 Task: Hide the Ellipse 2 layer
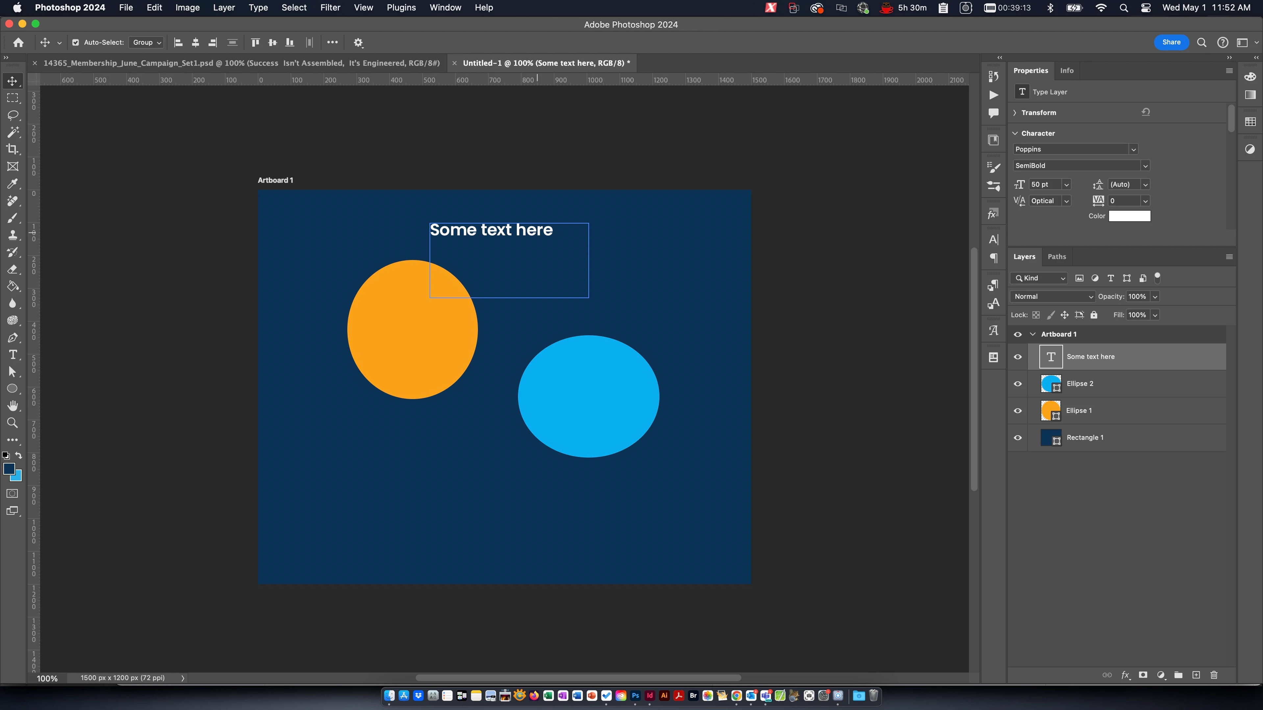[x=1018, y=384]
